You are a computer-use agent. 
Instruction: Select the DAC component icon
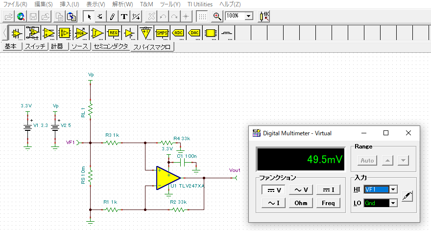coord(194,33)
